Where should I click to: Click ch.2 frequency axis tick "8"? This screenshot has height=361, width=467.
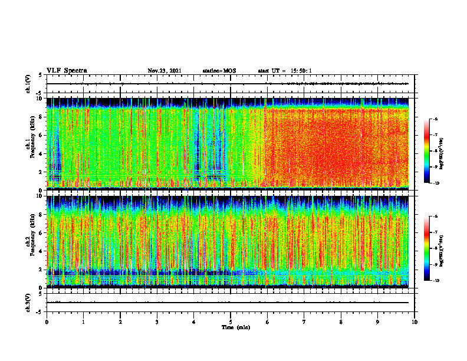[41, 215]
